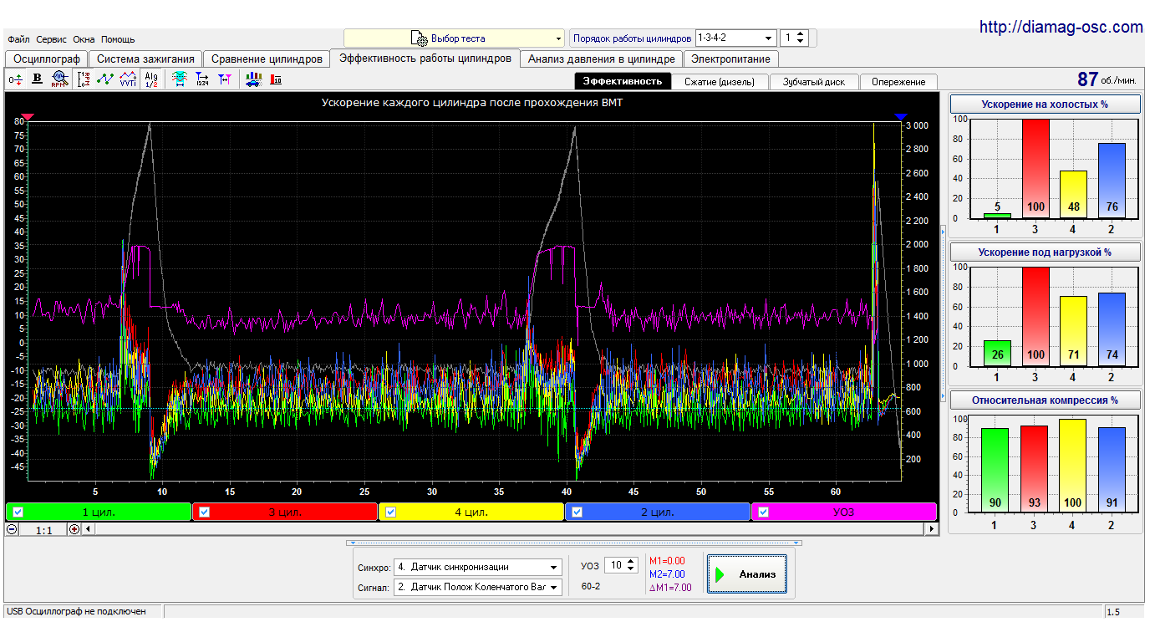Click the horizontal scrollbar left arrow
Viewport: 1155px width, 622px height.
point(88,529)
